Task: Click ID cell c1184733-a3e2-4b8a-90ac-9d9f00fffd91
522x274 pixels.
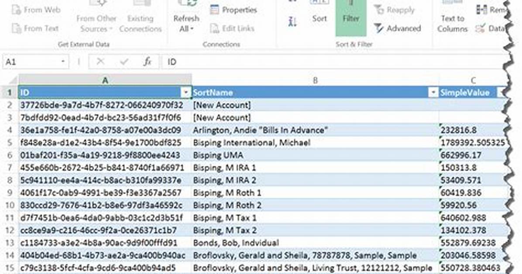Action: coord(105,243)
